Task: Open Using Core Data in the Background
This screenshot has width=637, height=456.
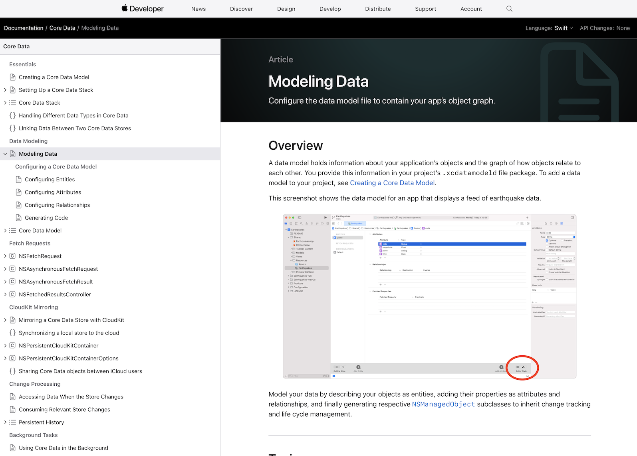Action: click(64, 448)
